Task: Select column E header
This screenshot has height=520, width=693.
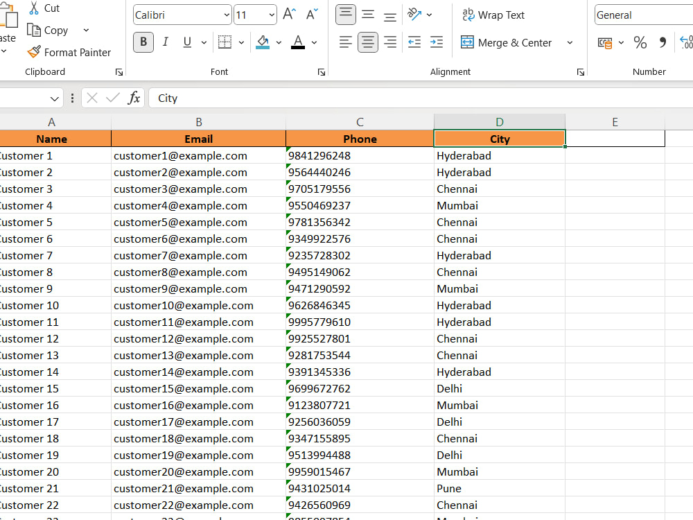Action: pyautogui.click(x=615, y=122)
